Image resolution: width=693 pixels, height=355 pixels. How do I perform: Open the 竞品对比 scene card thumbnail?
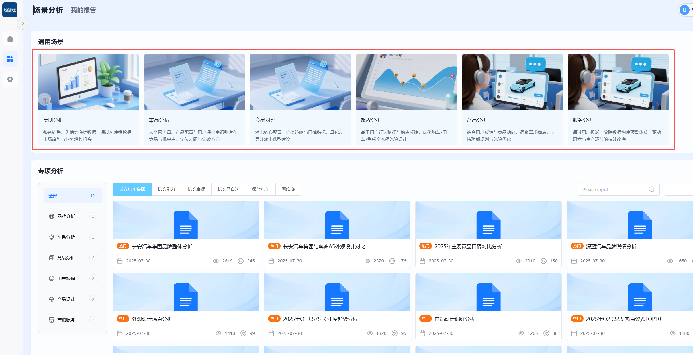click(x=300, y=82)
